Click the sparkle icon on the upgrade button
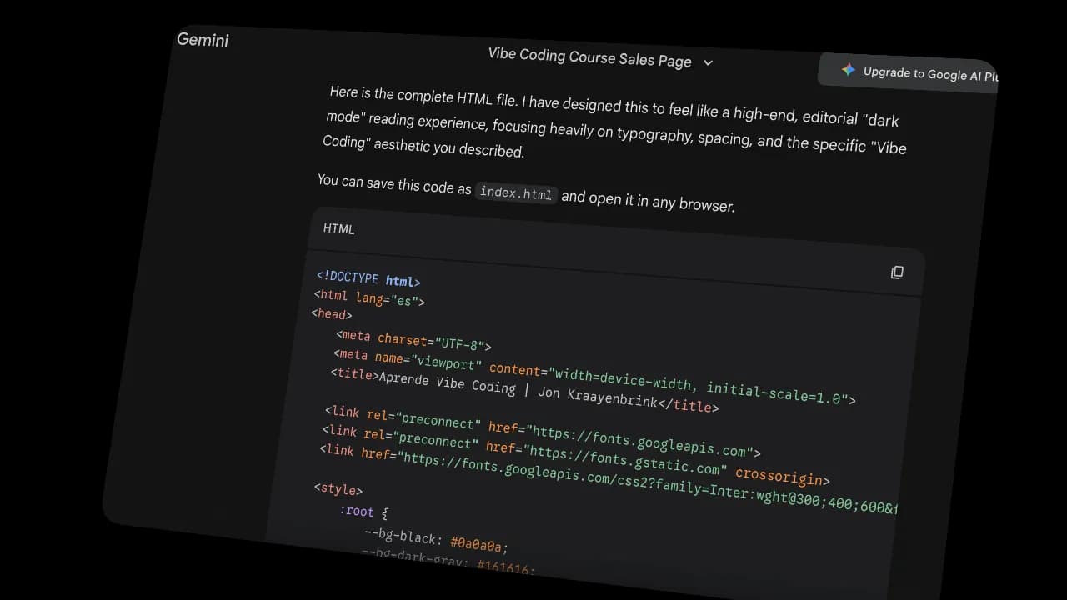This screenshot has width=1067, height=600. (x=848, y=70)
